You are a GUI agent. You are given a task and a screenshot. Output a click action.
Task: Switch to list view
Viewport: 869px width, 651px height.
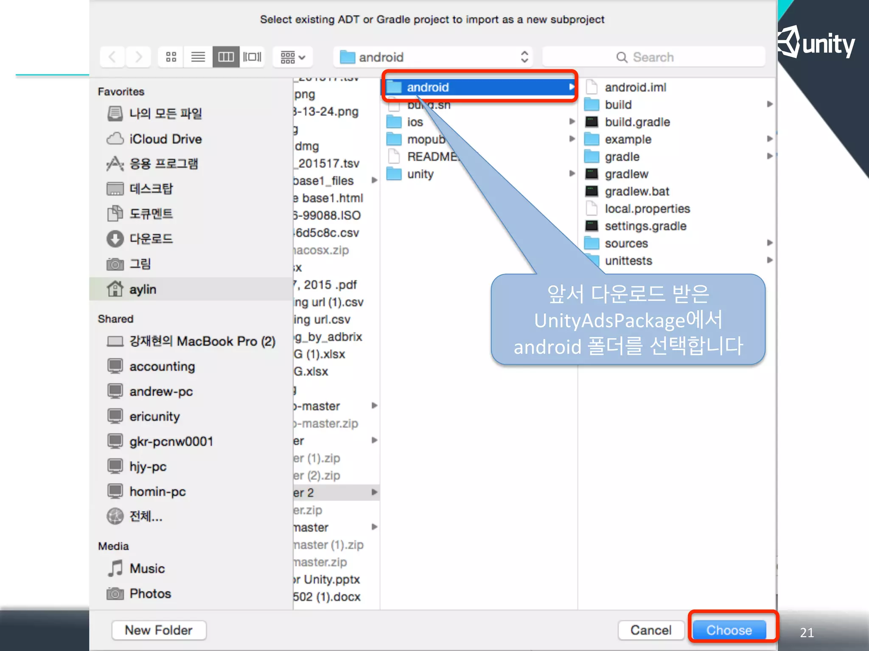tap(198, 57)
